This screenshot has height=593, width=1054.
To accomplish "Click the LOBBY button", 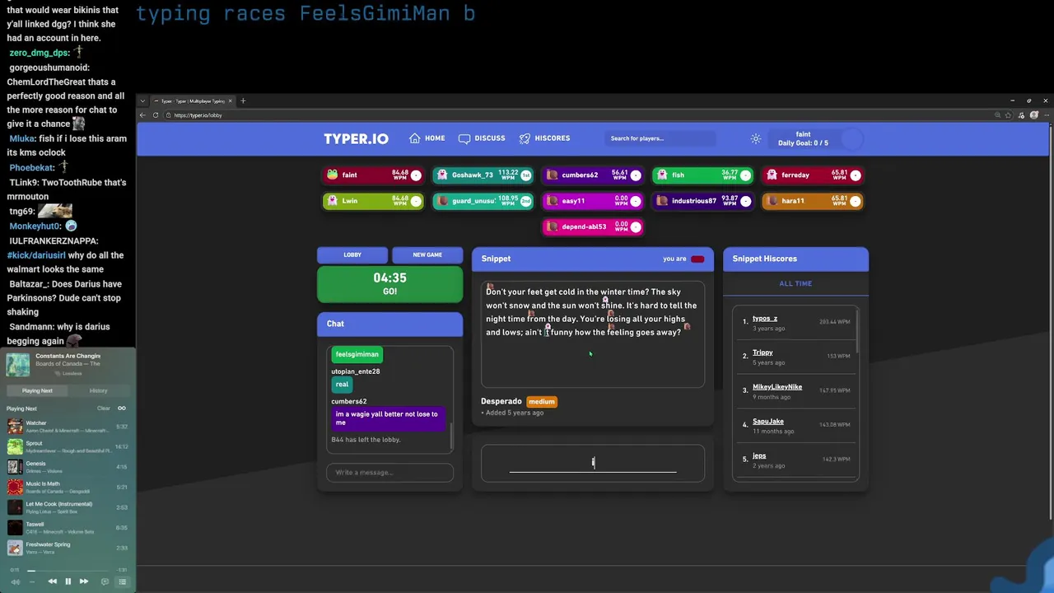I will coord(352,254).
